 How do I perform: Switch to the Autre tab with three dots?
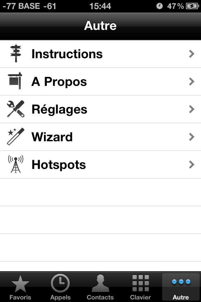(x=181, y=287)
